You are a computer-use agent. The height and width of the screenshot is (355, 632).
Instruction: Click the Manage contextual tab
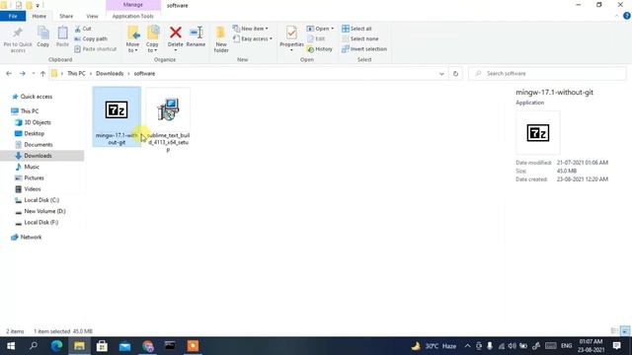(x=133, y=5)
